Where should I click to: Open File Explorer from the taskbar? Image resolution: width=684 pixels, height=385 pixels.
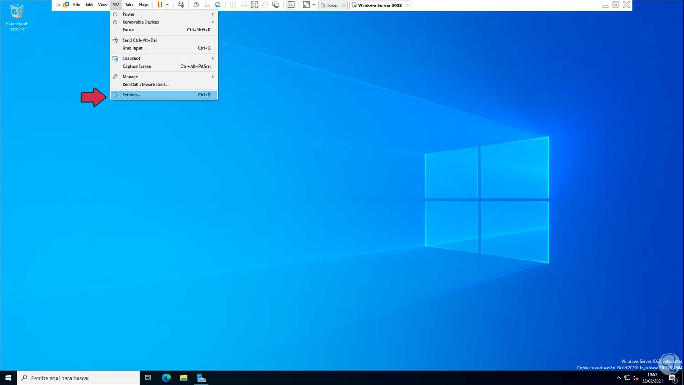coord(184,378)
